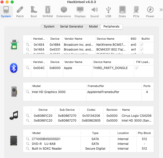The width and height of the screenshot is (163, 158).
Task: Click the Type column header
Action: 95,133
